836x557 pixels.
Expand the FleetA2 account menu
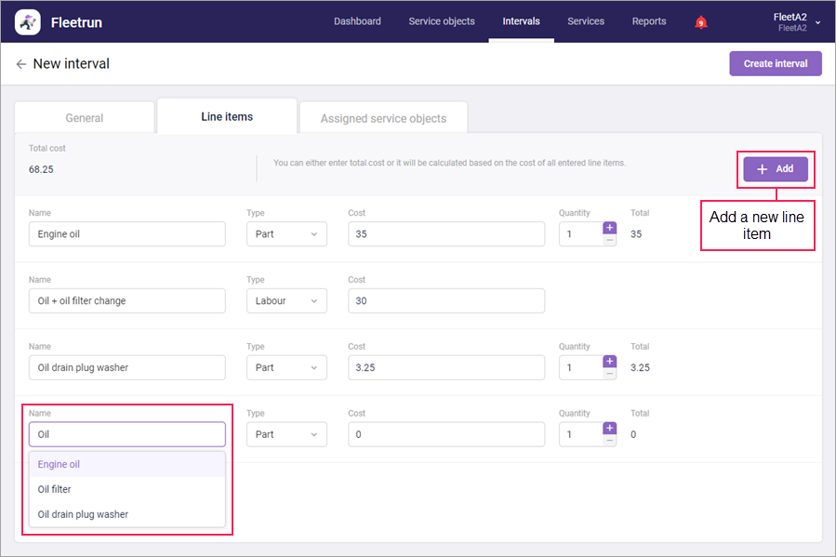click(817, 22)
